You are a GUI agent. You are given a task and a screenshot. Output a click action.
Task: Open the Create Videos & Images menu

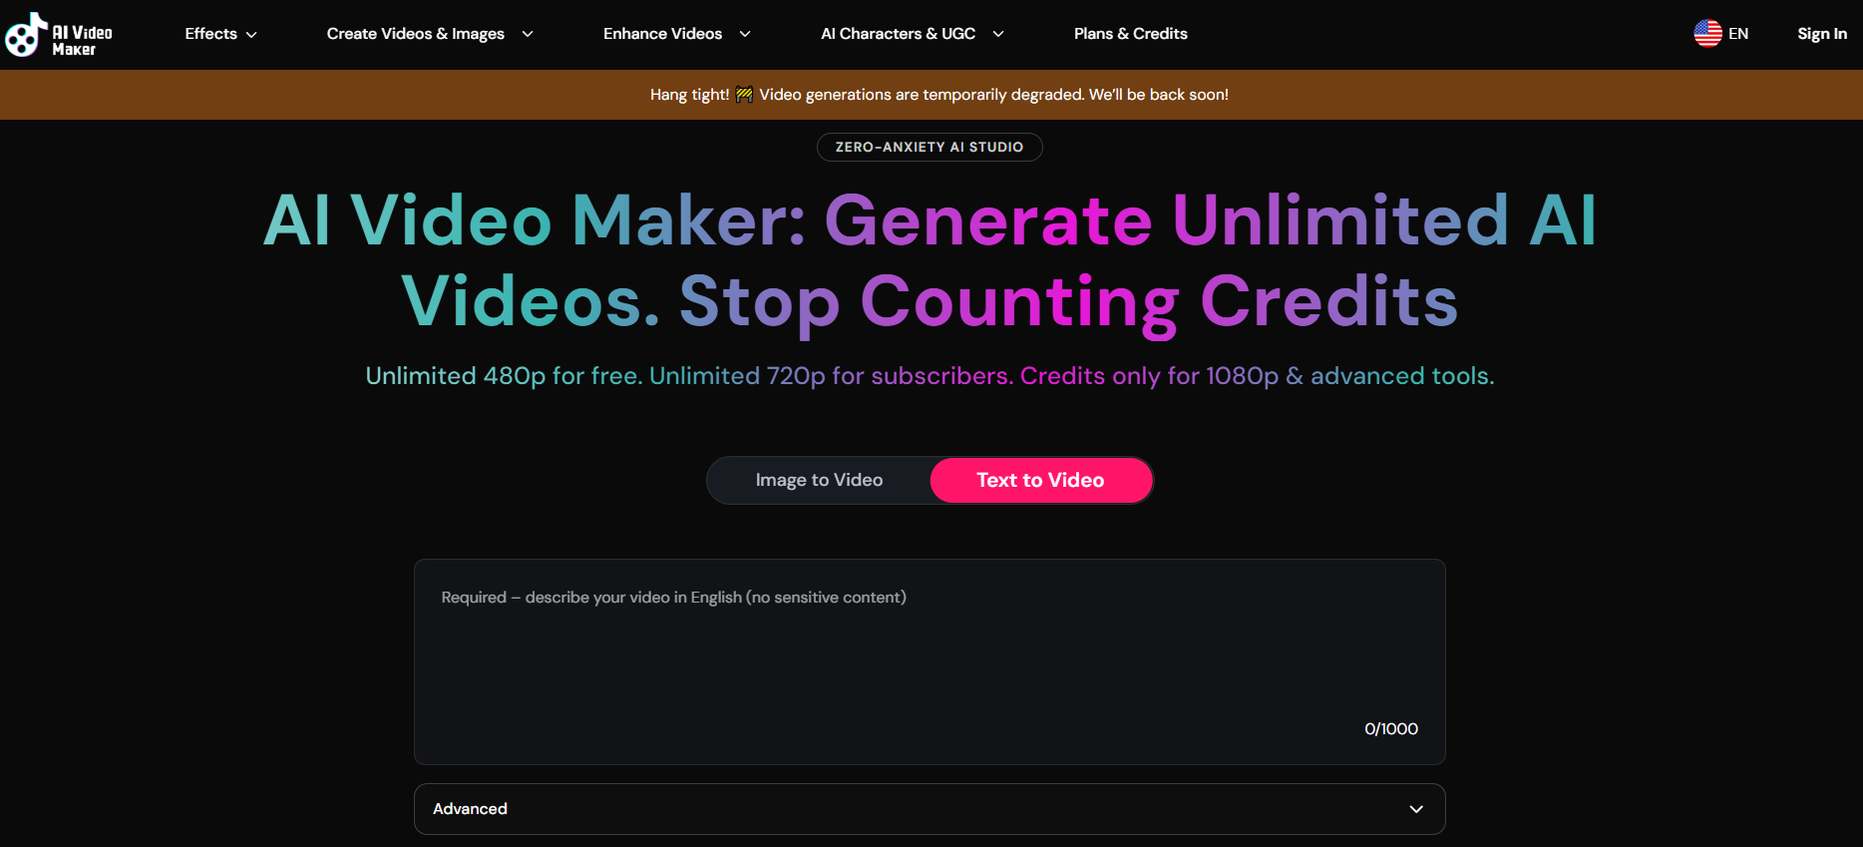click(416, 34)
